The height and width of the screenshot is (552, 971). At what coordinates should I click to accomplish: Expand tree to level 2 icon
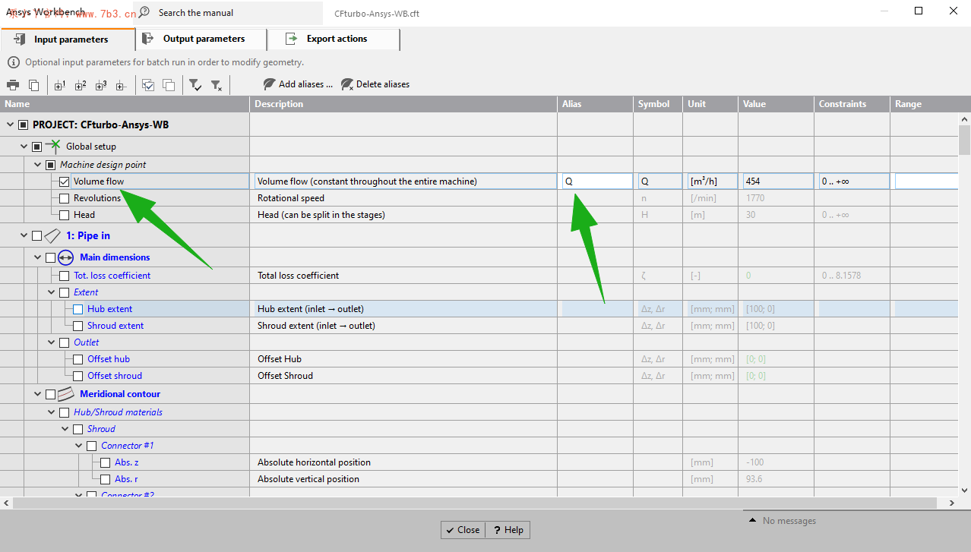pos(81,85)
